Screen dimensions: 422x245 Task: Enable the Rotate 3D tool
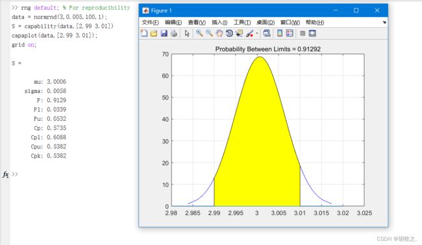point(229,33)
